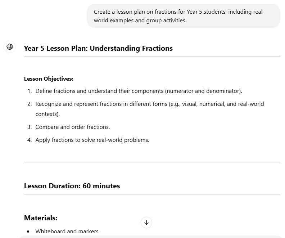Click the divider line under the title heading
285x238 pixels.
[152, 57]
